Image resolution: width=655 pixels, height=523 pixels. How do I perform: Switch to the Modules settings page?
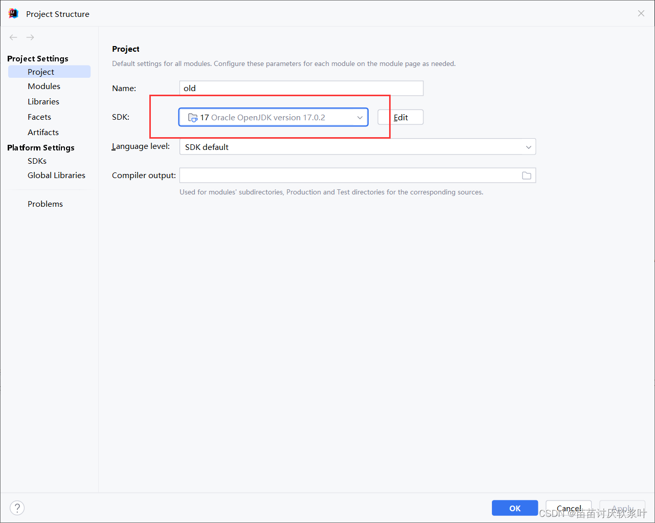(44, 86)
